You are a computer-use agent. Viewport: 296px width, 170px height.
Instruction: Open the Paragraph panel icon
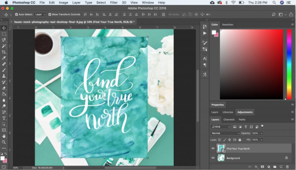(x=205, y=65)
